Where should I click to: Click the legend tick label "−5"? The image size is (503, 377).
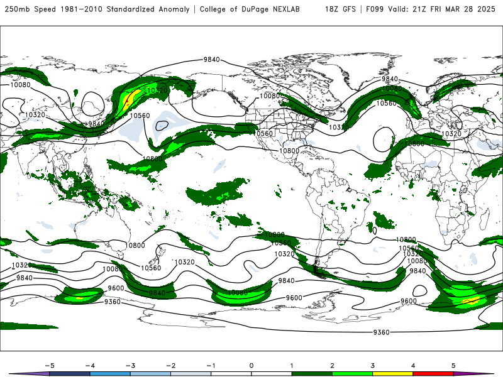(50, 366)
